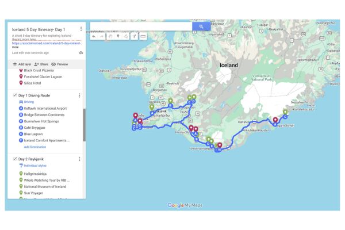The image size is (345, 230).
Task: Choose the Add marker tool
Action: pos(118,36)
